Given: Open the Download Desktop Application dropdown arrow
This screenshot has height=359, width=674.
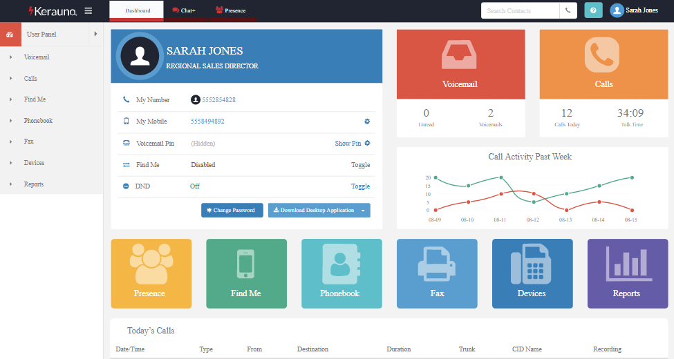Looking at the screenshot, I should tap(363, 211).
